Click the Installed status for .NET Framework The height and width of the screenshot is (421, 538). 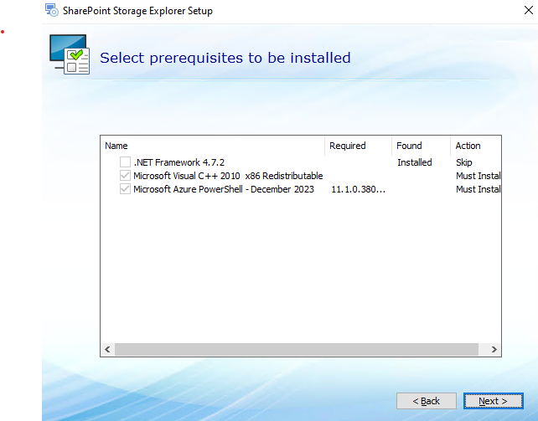(x=415, y=162)
